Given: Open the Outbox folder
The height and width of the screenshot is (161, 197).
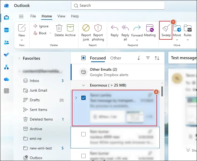Looking at the screenshot, I should tap(43, 158).
